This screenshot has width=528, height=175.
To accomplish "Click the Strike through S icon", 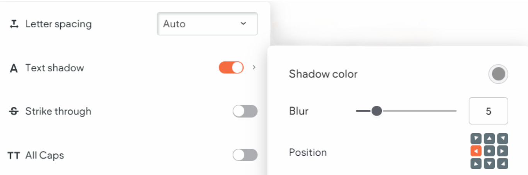I will [14, 112].
